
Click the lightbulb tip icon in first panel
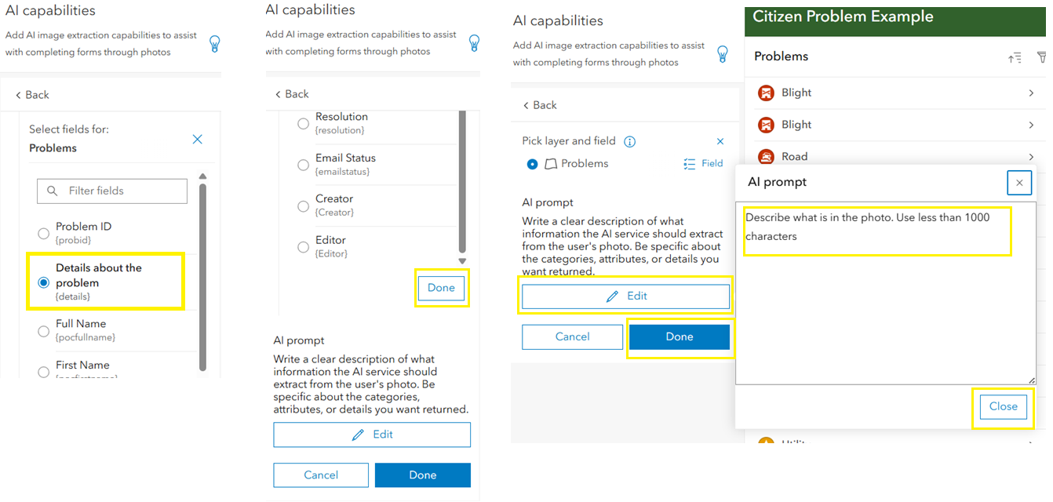point(215,44)
